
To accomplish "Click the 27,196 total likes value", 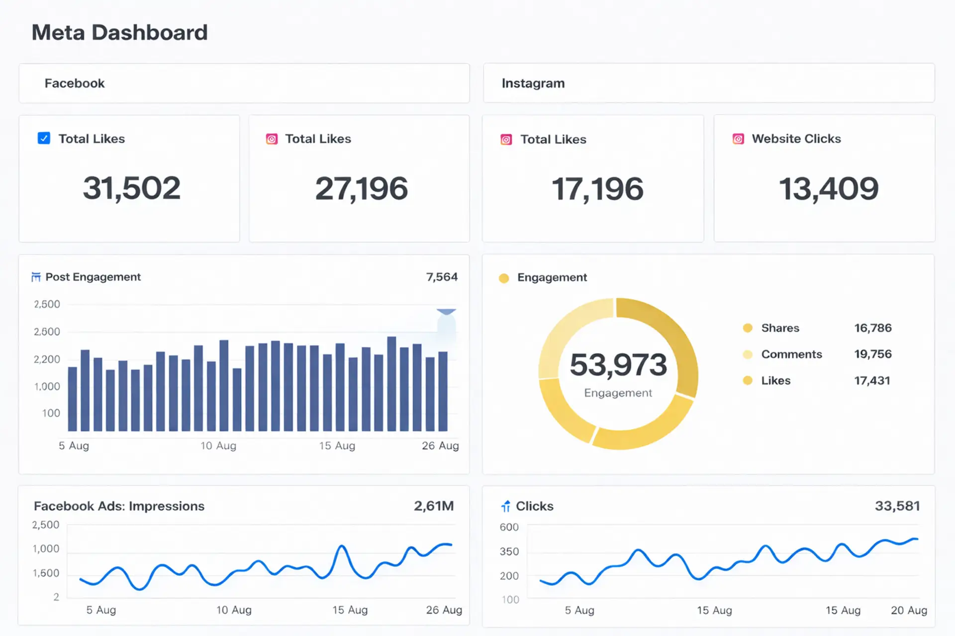I will pos(362,189).
